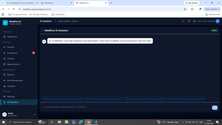Send the message with the paper plane button
The height and width of the screenshot is (125, 222).
215,108
